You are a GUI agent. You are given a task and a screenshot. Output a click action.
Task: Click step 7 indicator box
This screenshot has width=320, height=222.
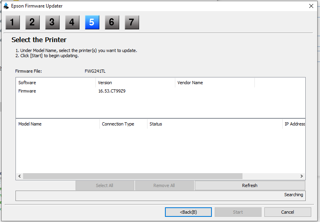(132, 22)
